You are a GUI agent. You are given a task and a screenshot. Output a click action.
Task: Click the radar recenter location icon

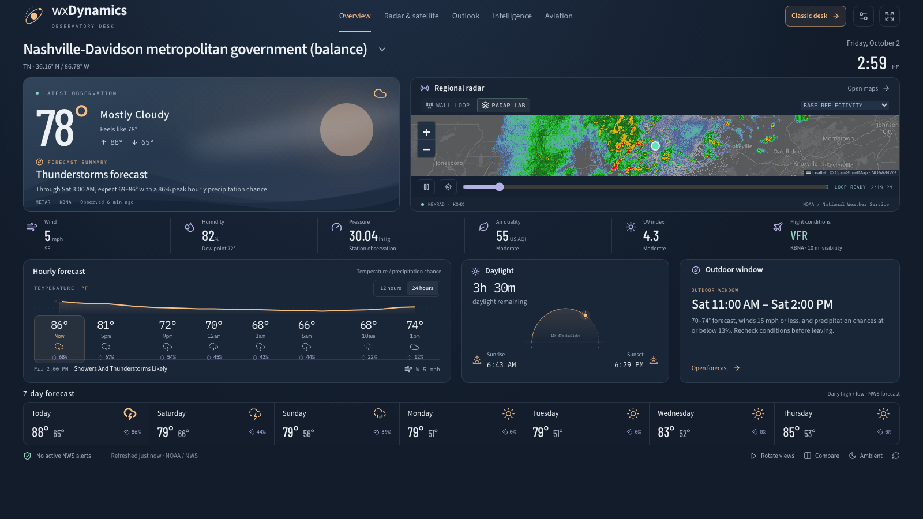pos(448,187)
